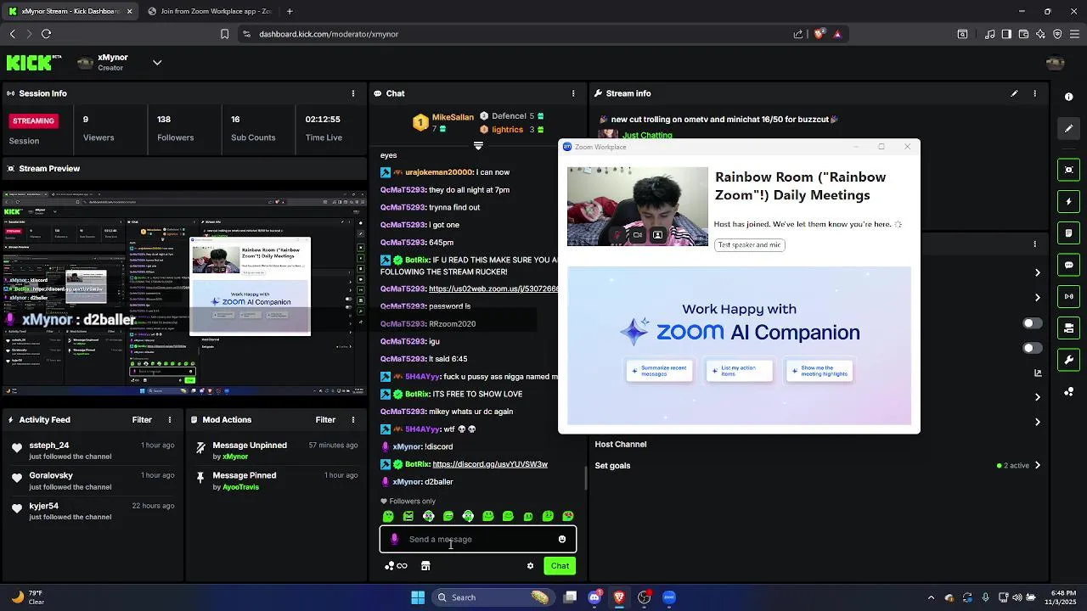This screenshot has height=611, width=1087.
Task: Open Brave Rewards triangle icon
Action: pyautogui.click(x=837, y=34)
